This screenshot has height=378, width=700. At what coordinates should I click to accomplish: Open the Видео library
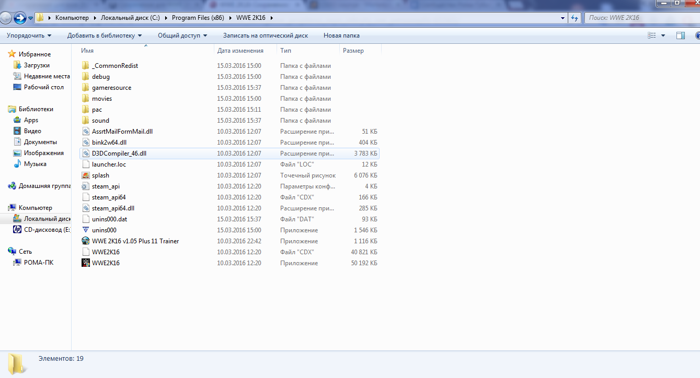[27, 131]
